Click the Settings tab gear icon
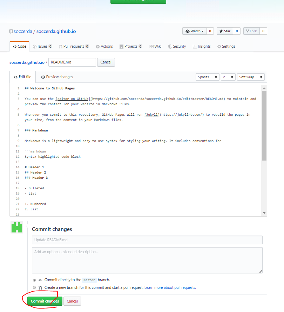Image resolution: width=284 pixels, height=312 pixels. tap(219, 47)
